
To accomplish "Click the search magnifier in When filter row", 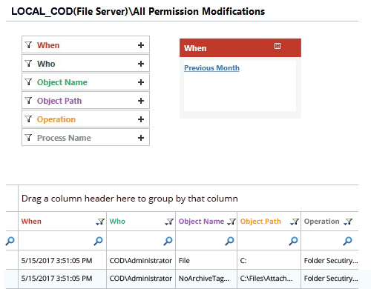I will [x=98, y=241].
